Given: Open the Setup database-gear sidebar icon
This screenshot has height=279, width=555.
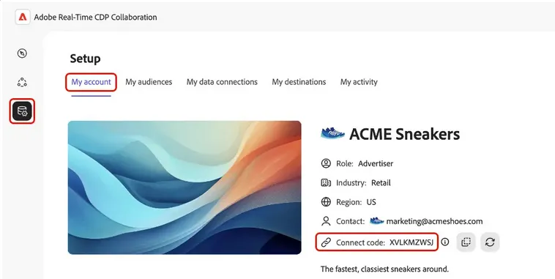Looking at the screenshot, I should [22, 111].
